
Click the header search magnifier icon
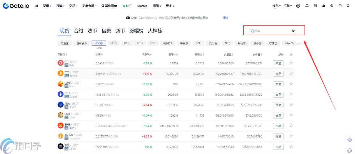[348, 6]
